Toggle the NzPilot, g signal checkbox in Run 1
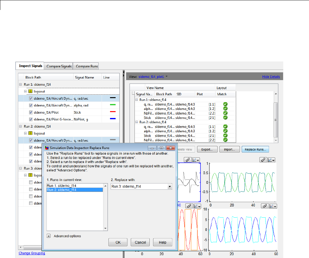The image size is (309, 258). pos(31,119)
